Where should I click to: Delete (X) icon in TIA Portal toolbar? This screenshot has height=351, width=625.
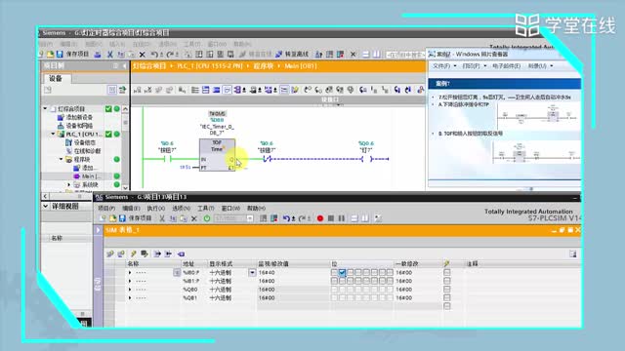(x=142, y=55)
